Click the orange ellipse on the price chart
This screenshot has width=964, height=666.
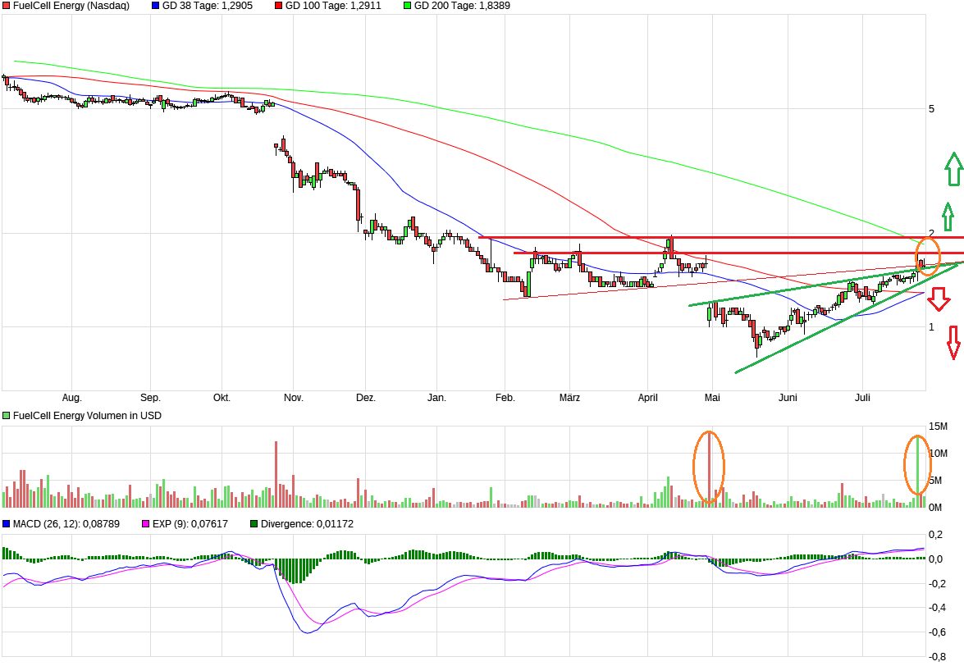click(x=928, y=255)
